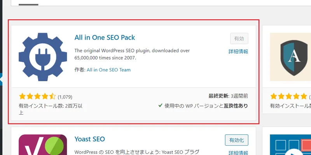Click the 最終更新: 3週間前 text
This screenshot has width=311, height=155.
pos(228,96)
